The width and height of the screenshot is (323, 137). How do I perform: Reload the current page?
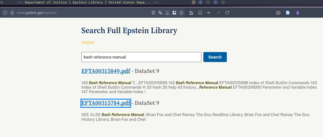click(227, 13)
